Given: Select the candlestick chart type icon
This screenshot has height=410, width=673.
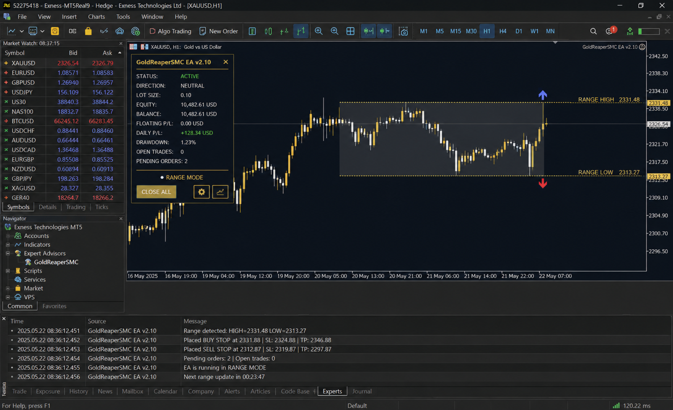Looking at the screenshot, I should click(x=268, y=31).
